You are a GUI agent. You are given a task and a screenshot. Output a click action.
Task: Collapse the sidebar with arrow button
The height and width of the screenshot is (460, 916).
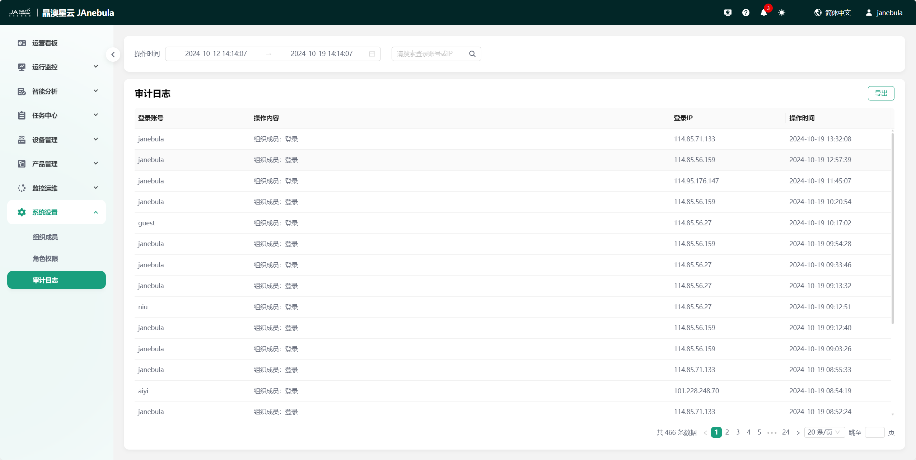coord(113,55)
